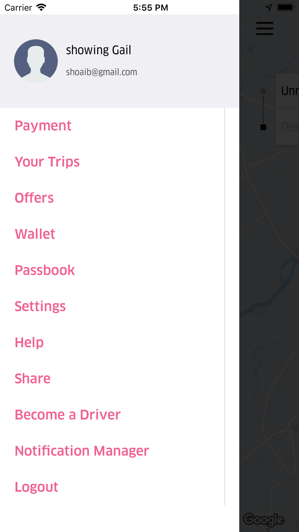Open the Help page
This screenshot has height=532, width=299.
[x=29, y=343]
